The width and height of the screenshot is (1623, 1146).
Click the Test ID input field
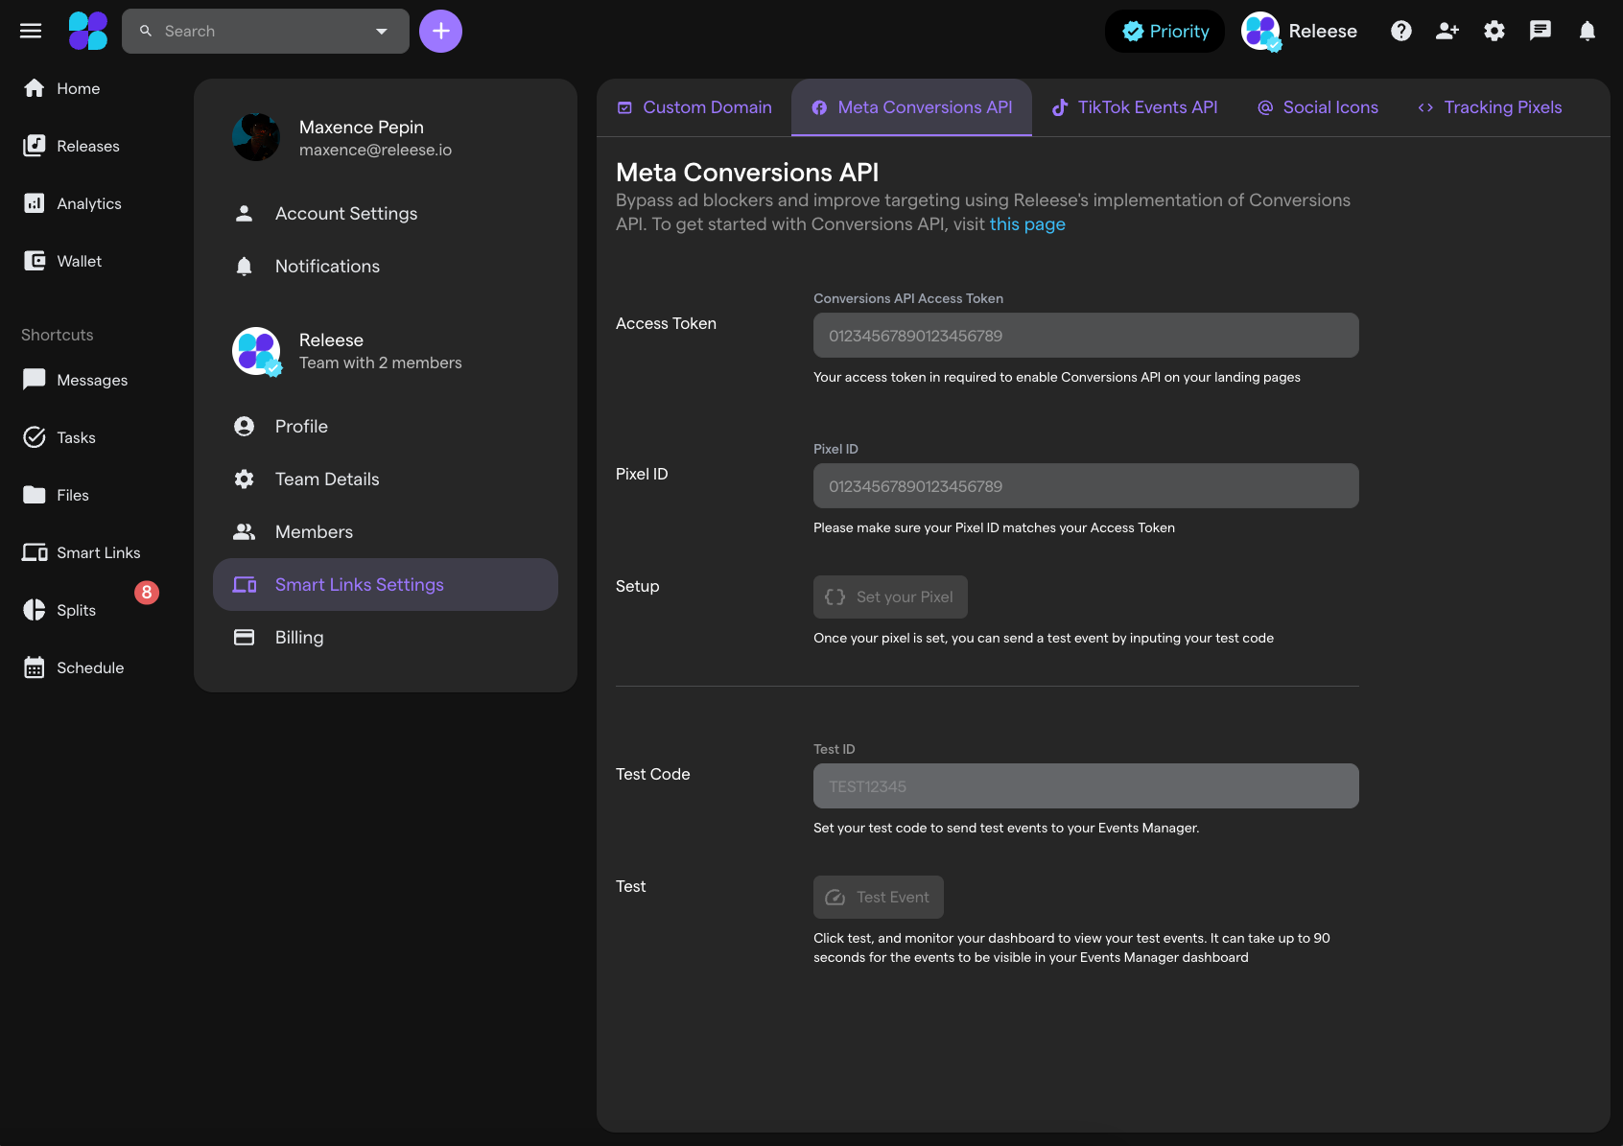(1086, 786)
